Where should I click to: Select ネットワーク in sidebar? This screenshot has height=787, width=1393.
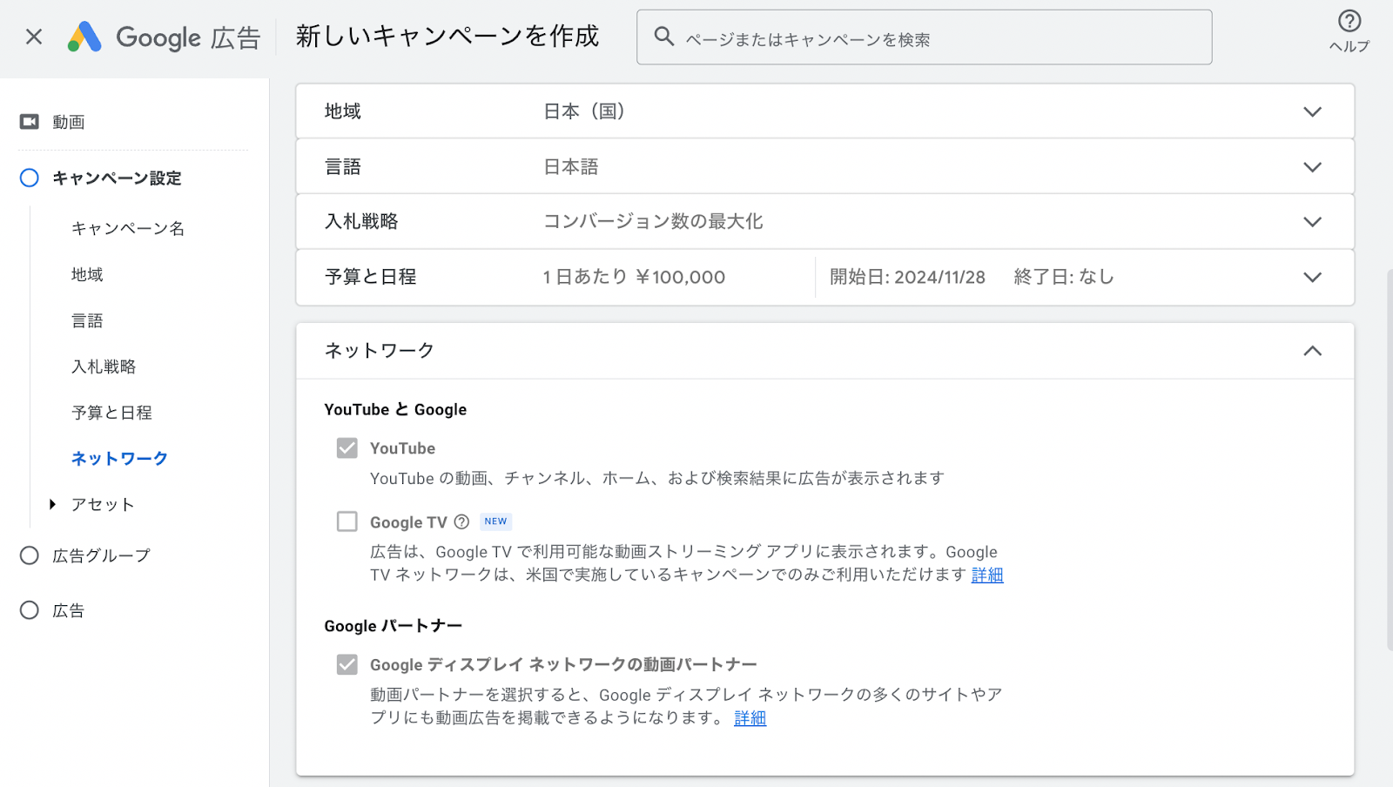coord(119,458)
